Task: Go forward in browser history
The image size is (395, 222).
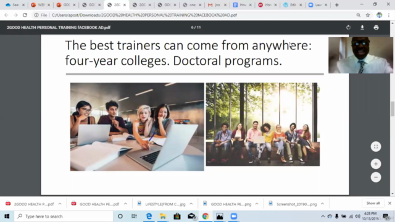Action: coord(15,15)
